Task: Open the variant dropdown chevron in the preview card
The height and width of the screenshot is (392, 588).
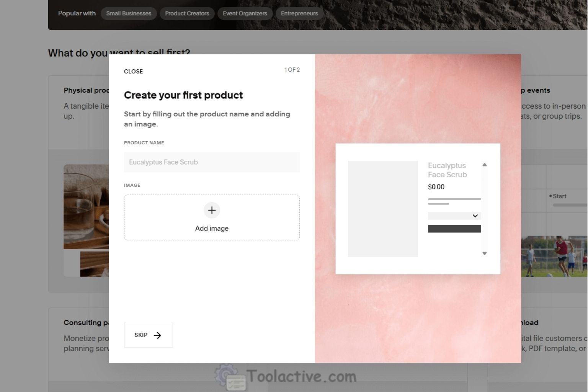Action: (x=475, y=216)
